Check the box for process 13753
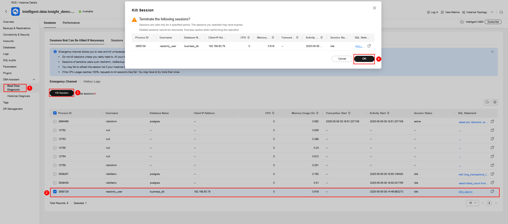 click(55, 139)
